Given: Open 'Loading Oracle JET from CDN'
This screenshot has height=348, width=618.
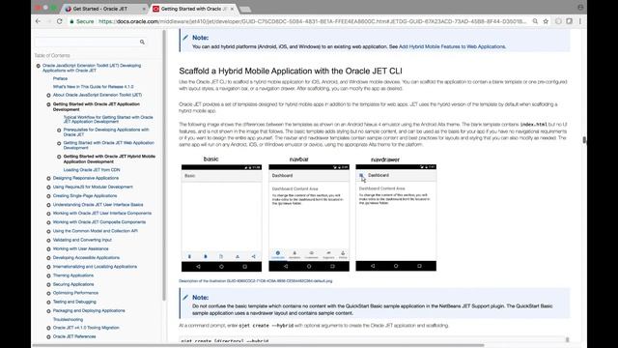Looking at the screenshot, I should [x=92, y=170].
